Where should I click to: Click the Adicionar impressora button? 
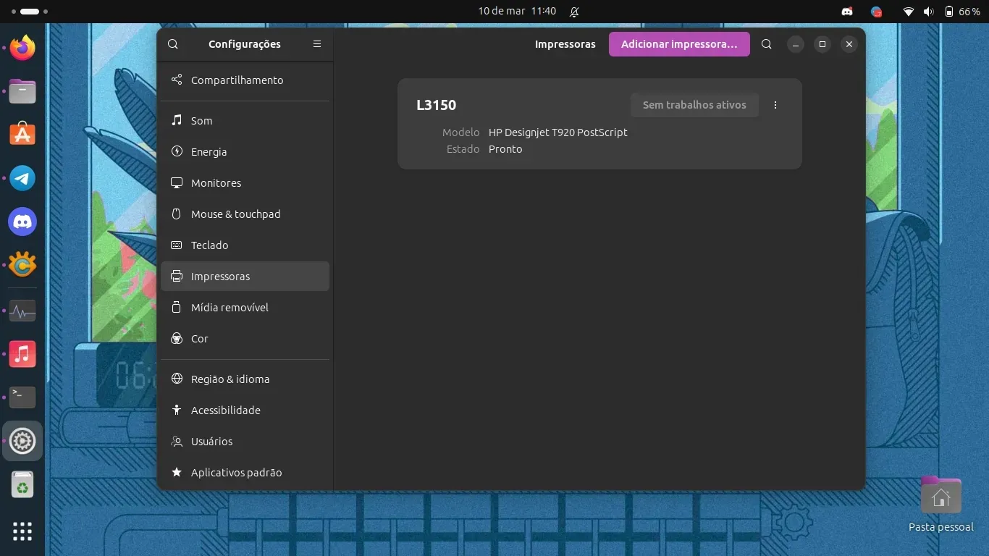[x=678, y=44]
